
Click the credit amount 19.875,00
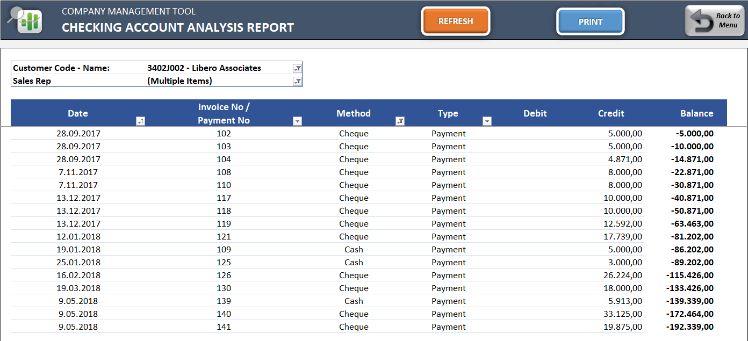pyautogui.click(x=623, y=327)
